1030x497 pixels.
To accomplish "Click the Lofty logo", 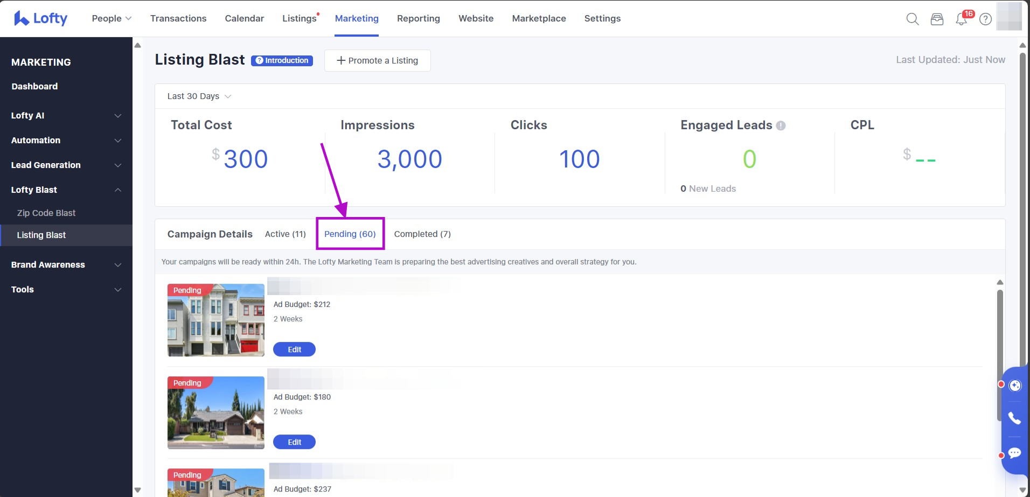I will coord(41,18).
